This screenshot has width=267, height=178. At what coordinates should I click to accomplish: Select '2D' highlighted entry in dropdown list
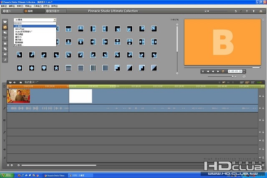(35, 26)
